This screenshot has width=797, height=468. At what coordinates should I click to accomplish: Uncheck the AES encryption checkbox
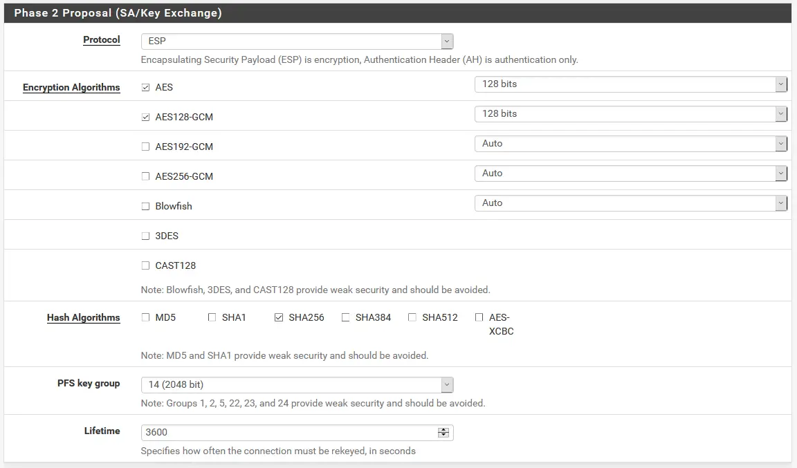(x=145, y=88)
